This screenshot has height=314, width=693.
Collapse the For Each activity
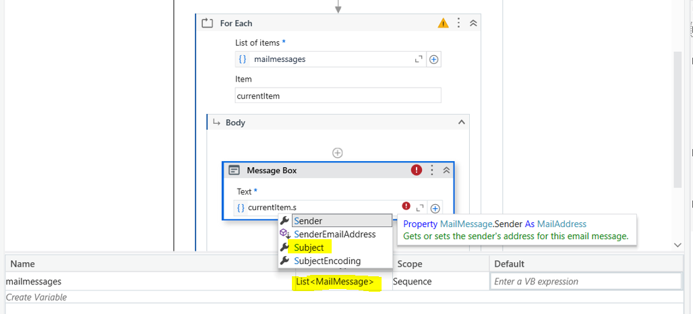tap(473, 23)
